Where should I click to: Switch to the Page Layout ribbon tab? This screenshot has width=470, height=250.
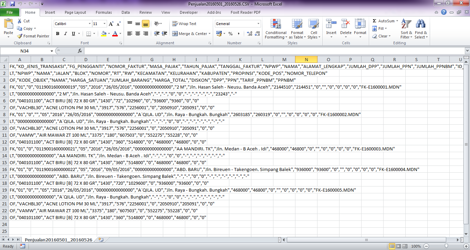coord(75,12)
